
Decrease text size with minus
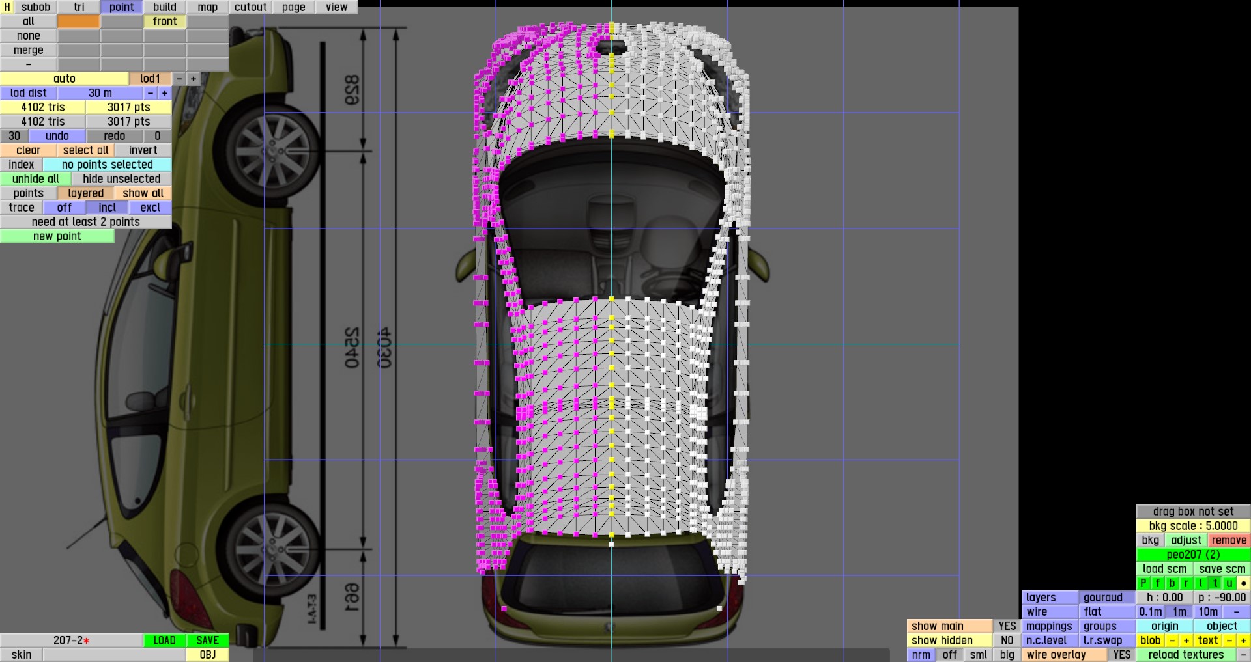(1229, 641)
